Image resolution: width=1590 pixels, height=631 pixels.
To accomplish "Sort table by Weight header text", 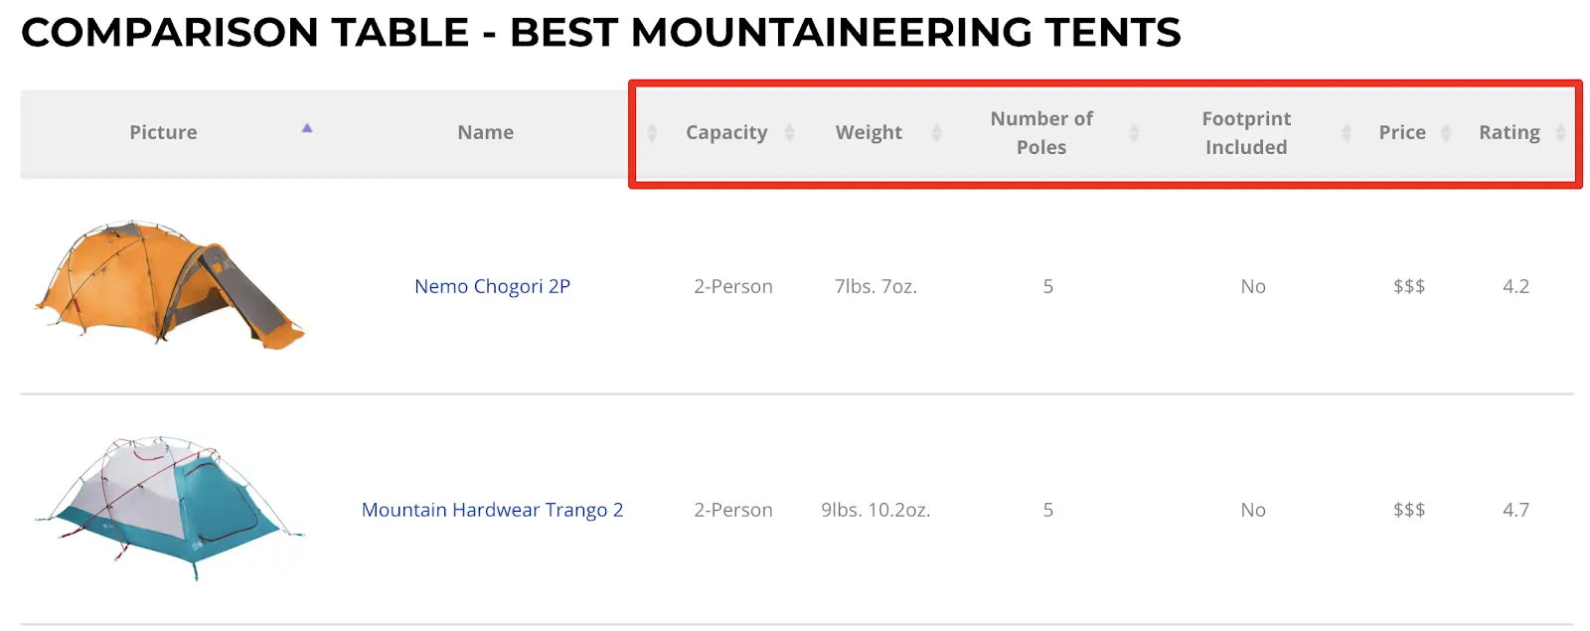I will pos(869,132).
